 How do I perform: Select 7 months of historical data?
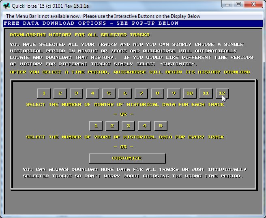coord(141,93)
